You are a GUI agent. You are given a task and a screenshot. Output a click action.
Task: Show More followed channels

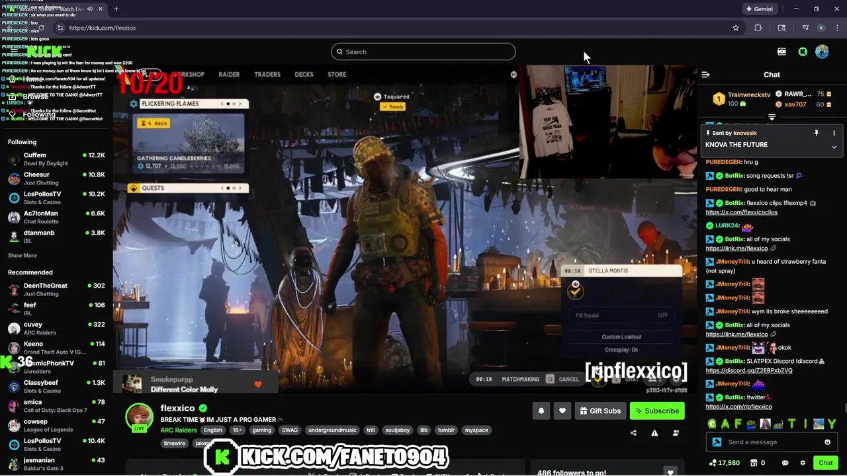[22, 256]
